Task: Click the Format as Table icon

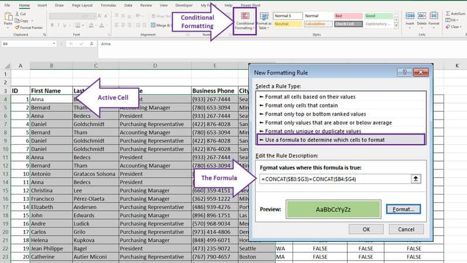Action: [x=264, y=16]
